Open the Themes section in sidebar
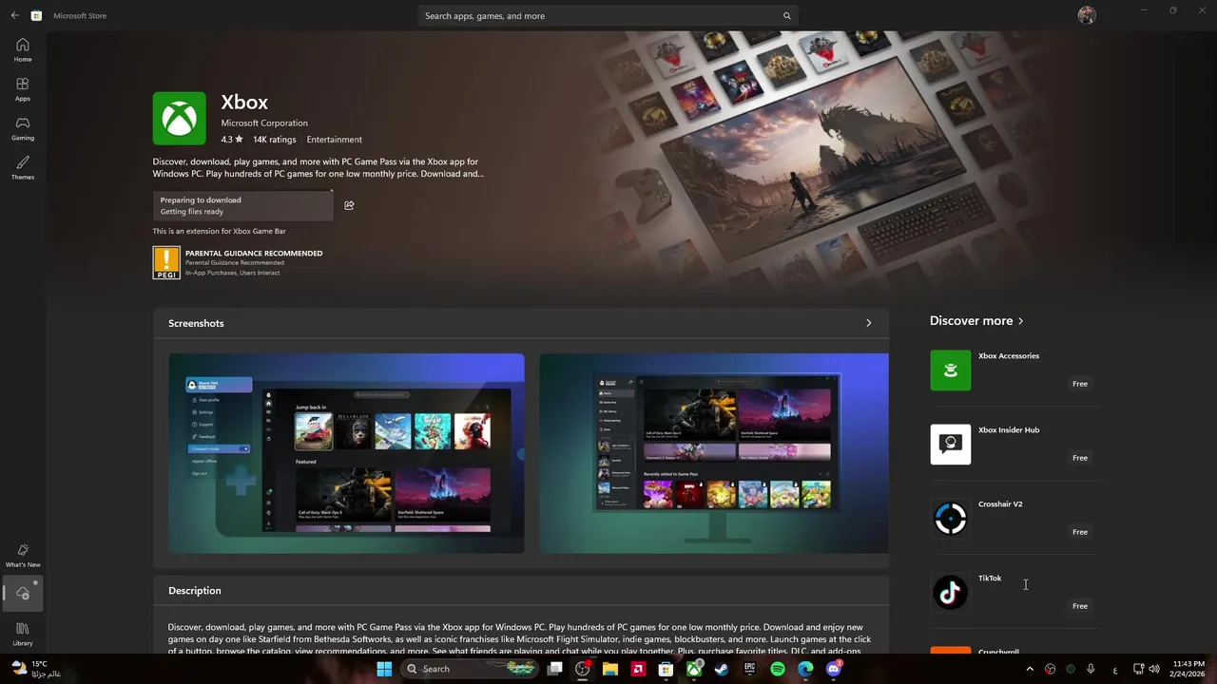Screen dimensions: 1217x684 [x=23, y=167]
